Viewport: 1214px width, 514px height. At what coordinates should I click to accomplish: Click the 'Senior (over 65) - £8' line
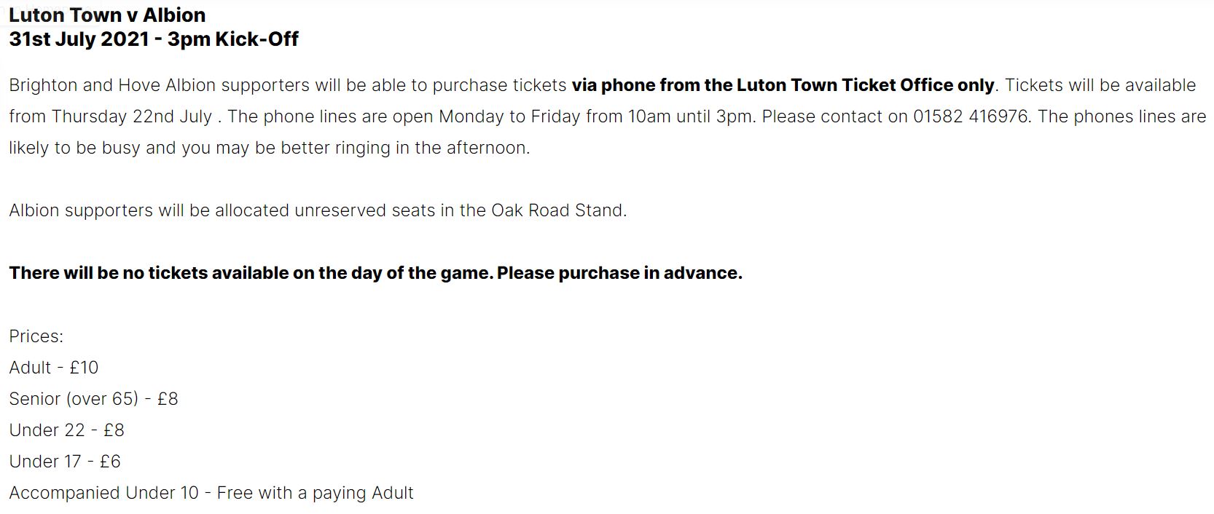93,399
